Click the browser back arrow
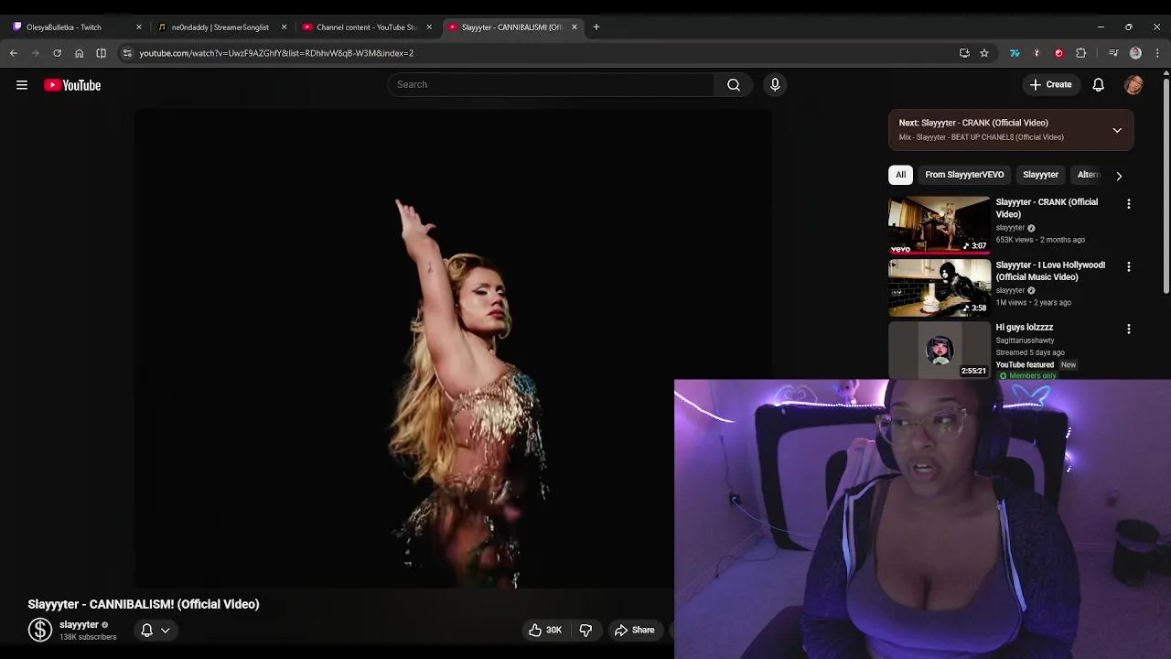This screenshot has height=659, width=1171. pos(14,53)
